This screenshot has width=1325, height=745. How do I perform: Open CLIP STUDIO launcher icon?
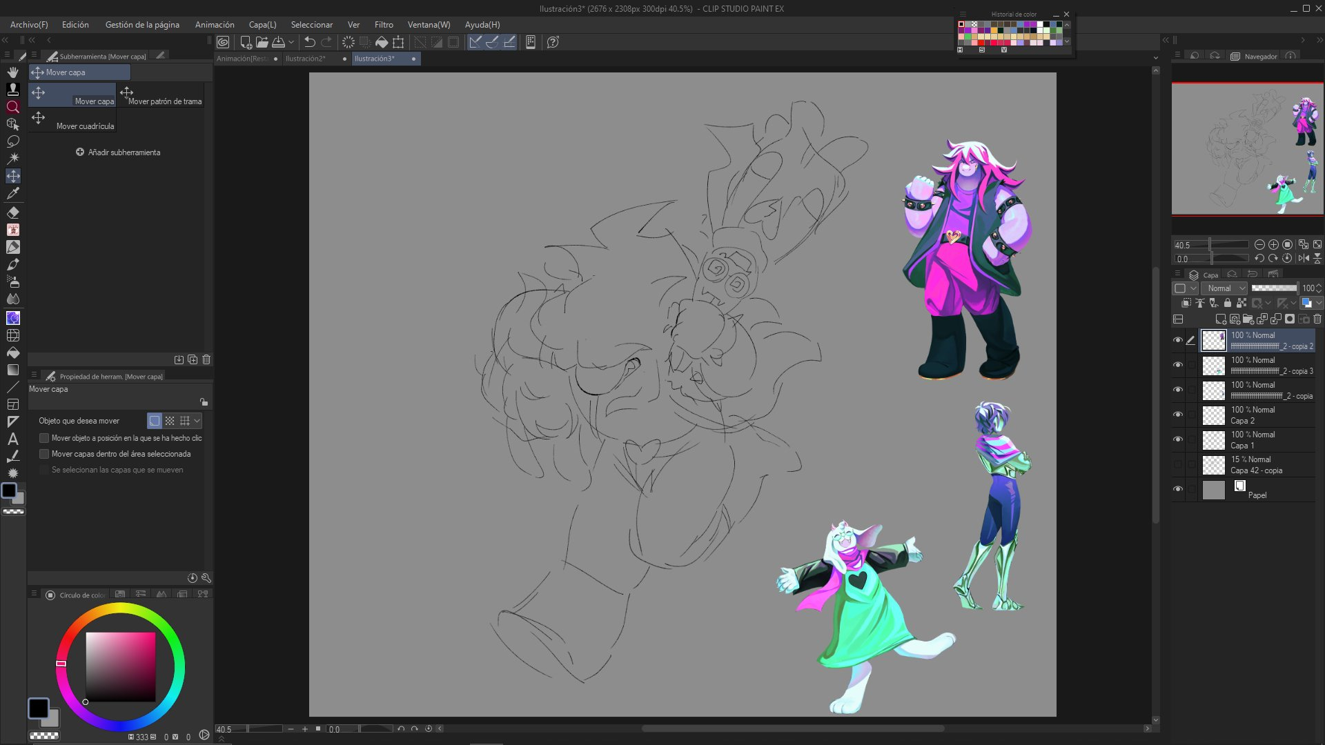coord(223,42)
